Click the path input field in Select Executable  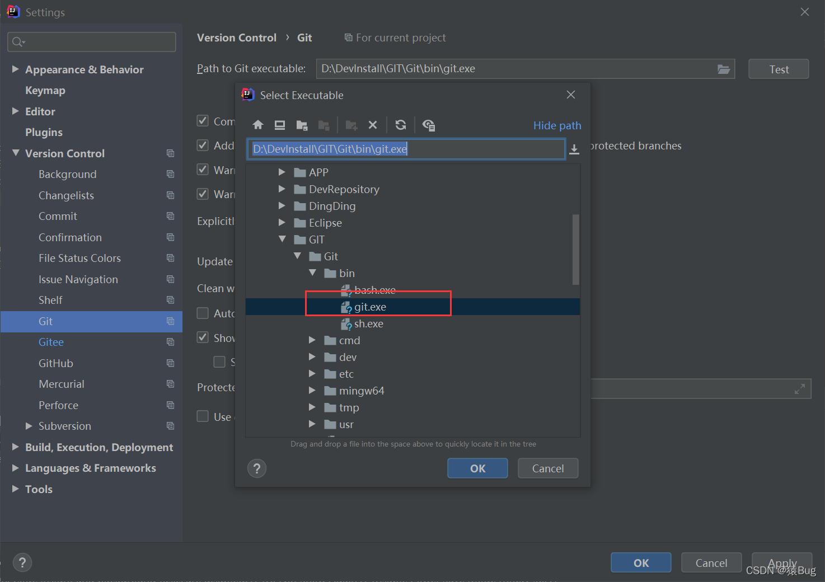[x=406, y=149]
